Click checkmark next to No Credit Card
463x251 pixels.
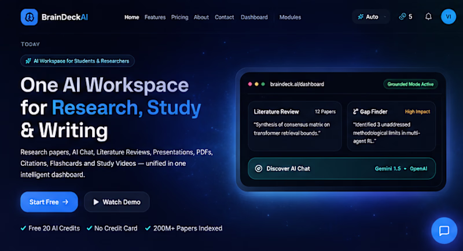coord(89,228)
